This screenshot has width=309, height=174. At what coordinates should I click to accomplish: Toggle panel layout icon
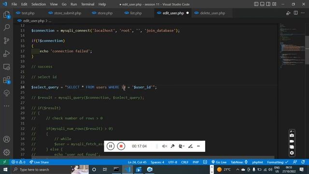coord(262,4)
